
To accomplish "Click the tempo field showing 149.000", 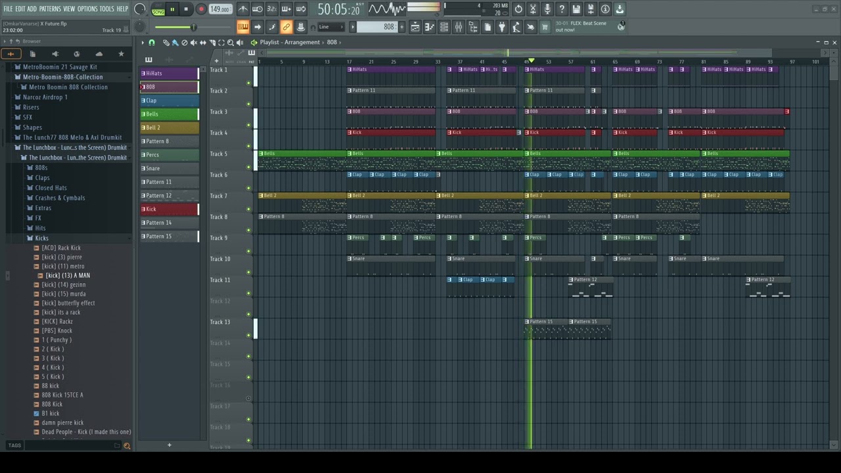I will click(221, 9).
